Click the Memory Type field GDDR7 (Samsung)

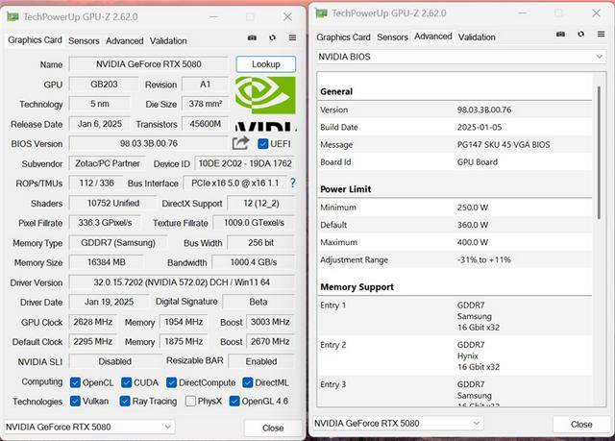118,243
